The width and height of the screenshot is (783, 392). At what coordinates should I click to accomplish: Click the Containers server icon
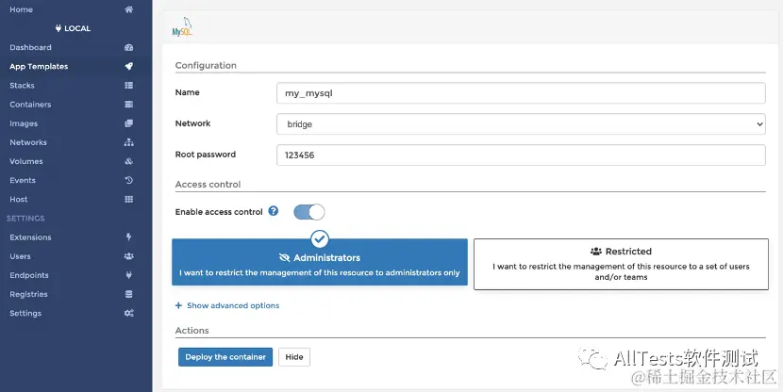129,105
